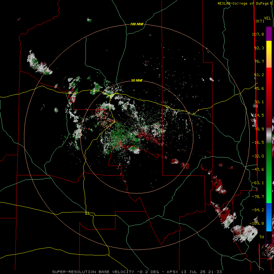Click the 76.7 legend value
Image resolution: width=274 pixels, height=274 pixels.
tap(259, 61)
